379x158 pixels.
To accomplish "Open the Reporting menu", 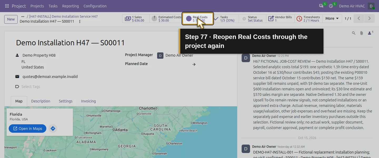I will click(x=71, y=6).
